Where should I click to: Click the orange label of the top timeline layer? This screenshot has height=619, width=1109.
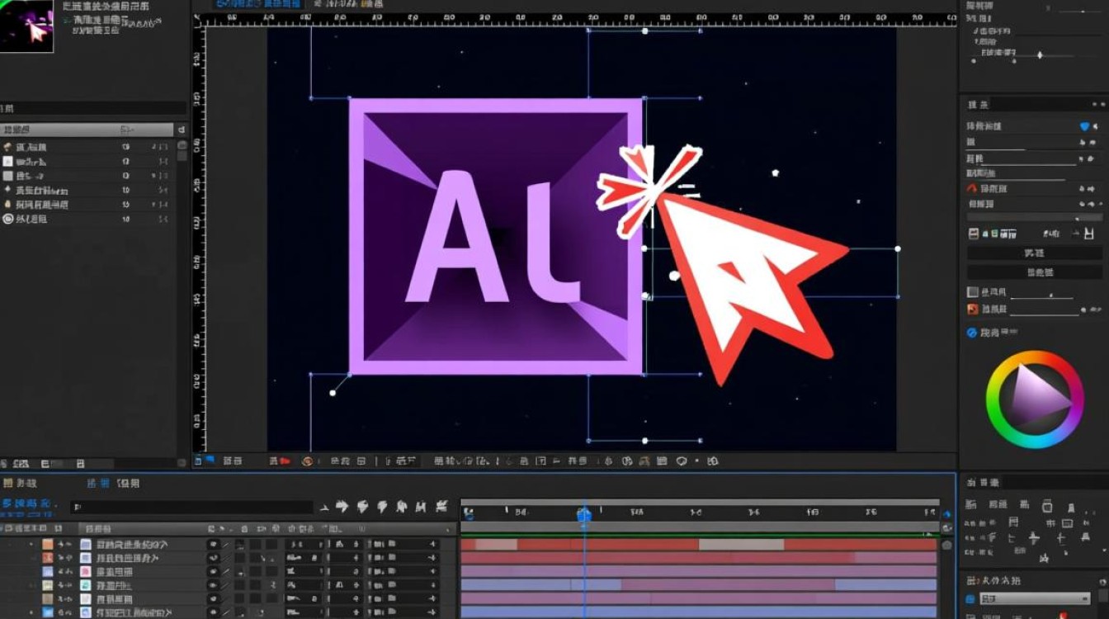pyautogui.click(x=48, y=545)
